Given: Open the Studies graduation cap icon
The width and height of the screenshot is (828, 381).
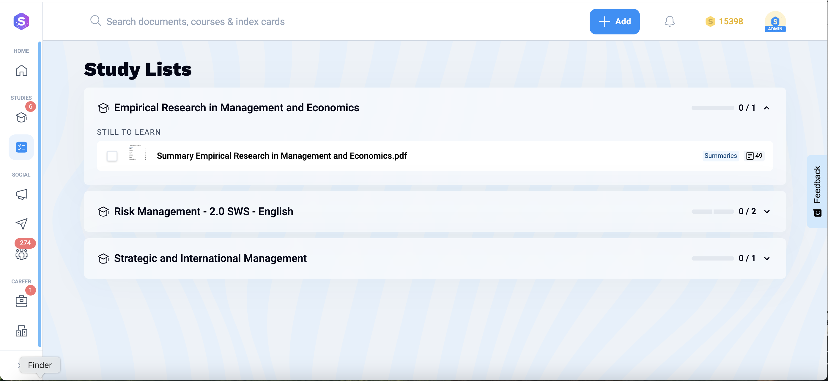Looking at the screenshot, I should tap(21, 118).
